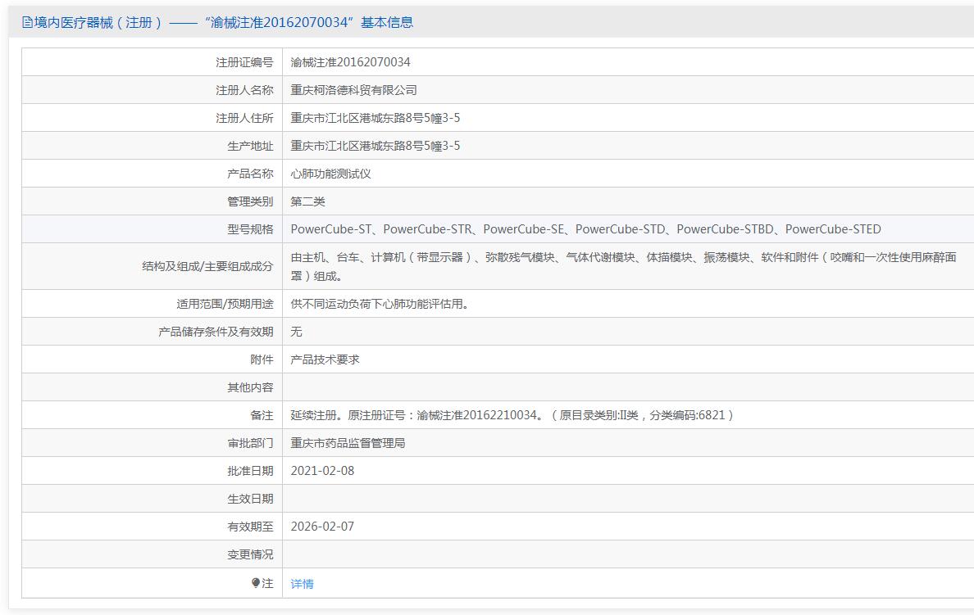Viewport: 974px width, 615px height.
Task: Select expiry date 2026-02-07
Action: 322,527
